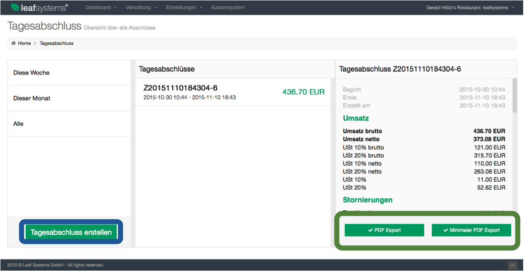The image size is (524, 271).
Task: Click the leafsystems leaf logo icon
Action: pos(16,7)
